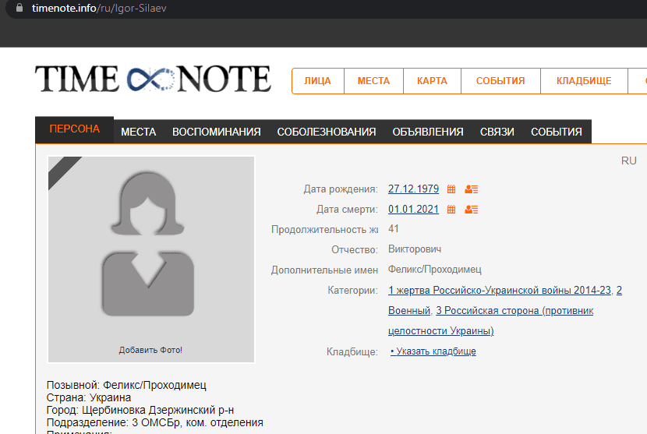Open the death date link 01.01.2021
The width and height of the screenshot is (647, 434).
pos(413,210)
